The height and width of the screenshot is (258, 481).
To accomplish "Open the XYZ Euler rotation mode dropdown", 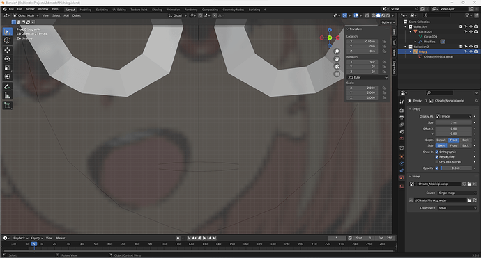I will click(x=367, y=77).
